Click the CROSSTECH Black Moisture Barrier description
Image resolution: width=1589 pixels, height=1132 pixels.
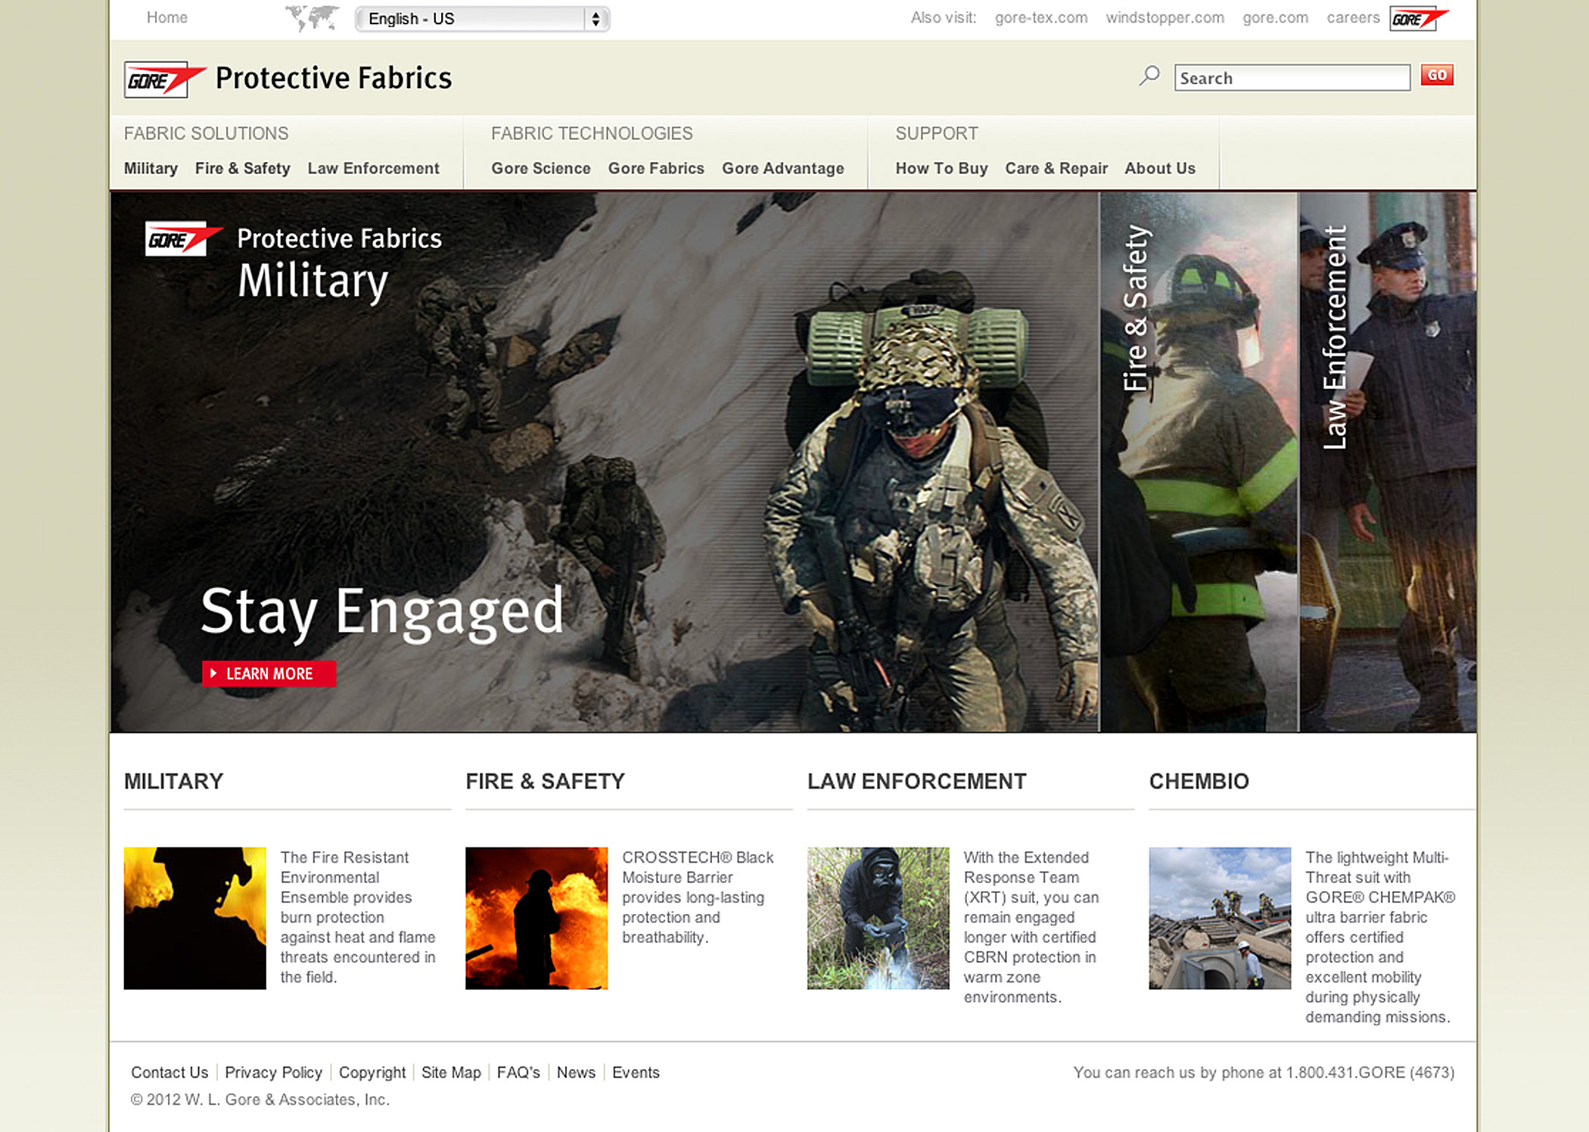698,897
